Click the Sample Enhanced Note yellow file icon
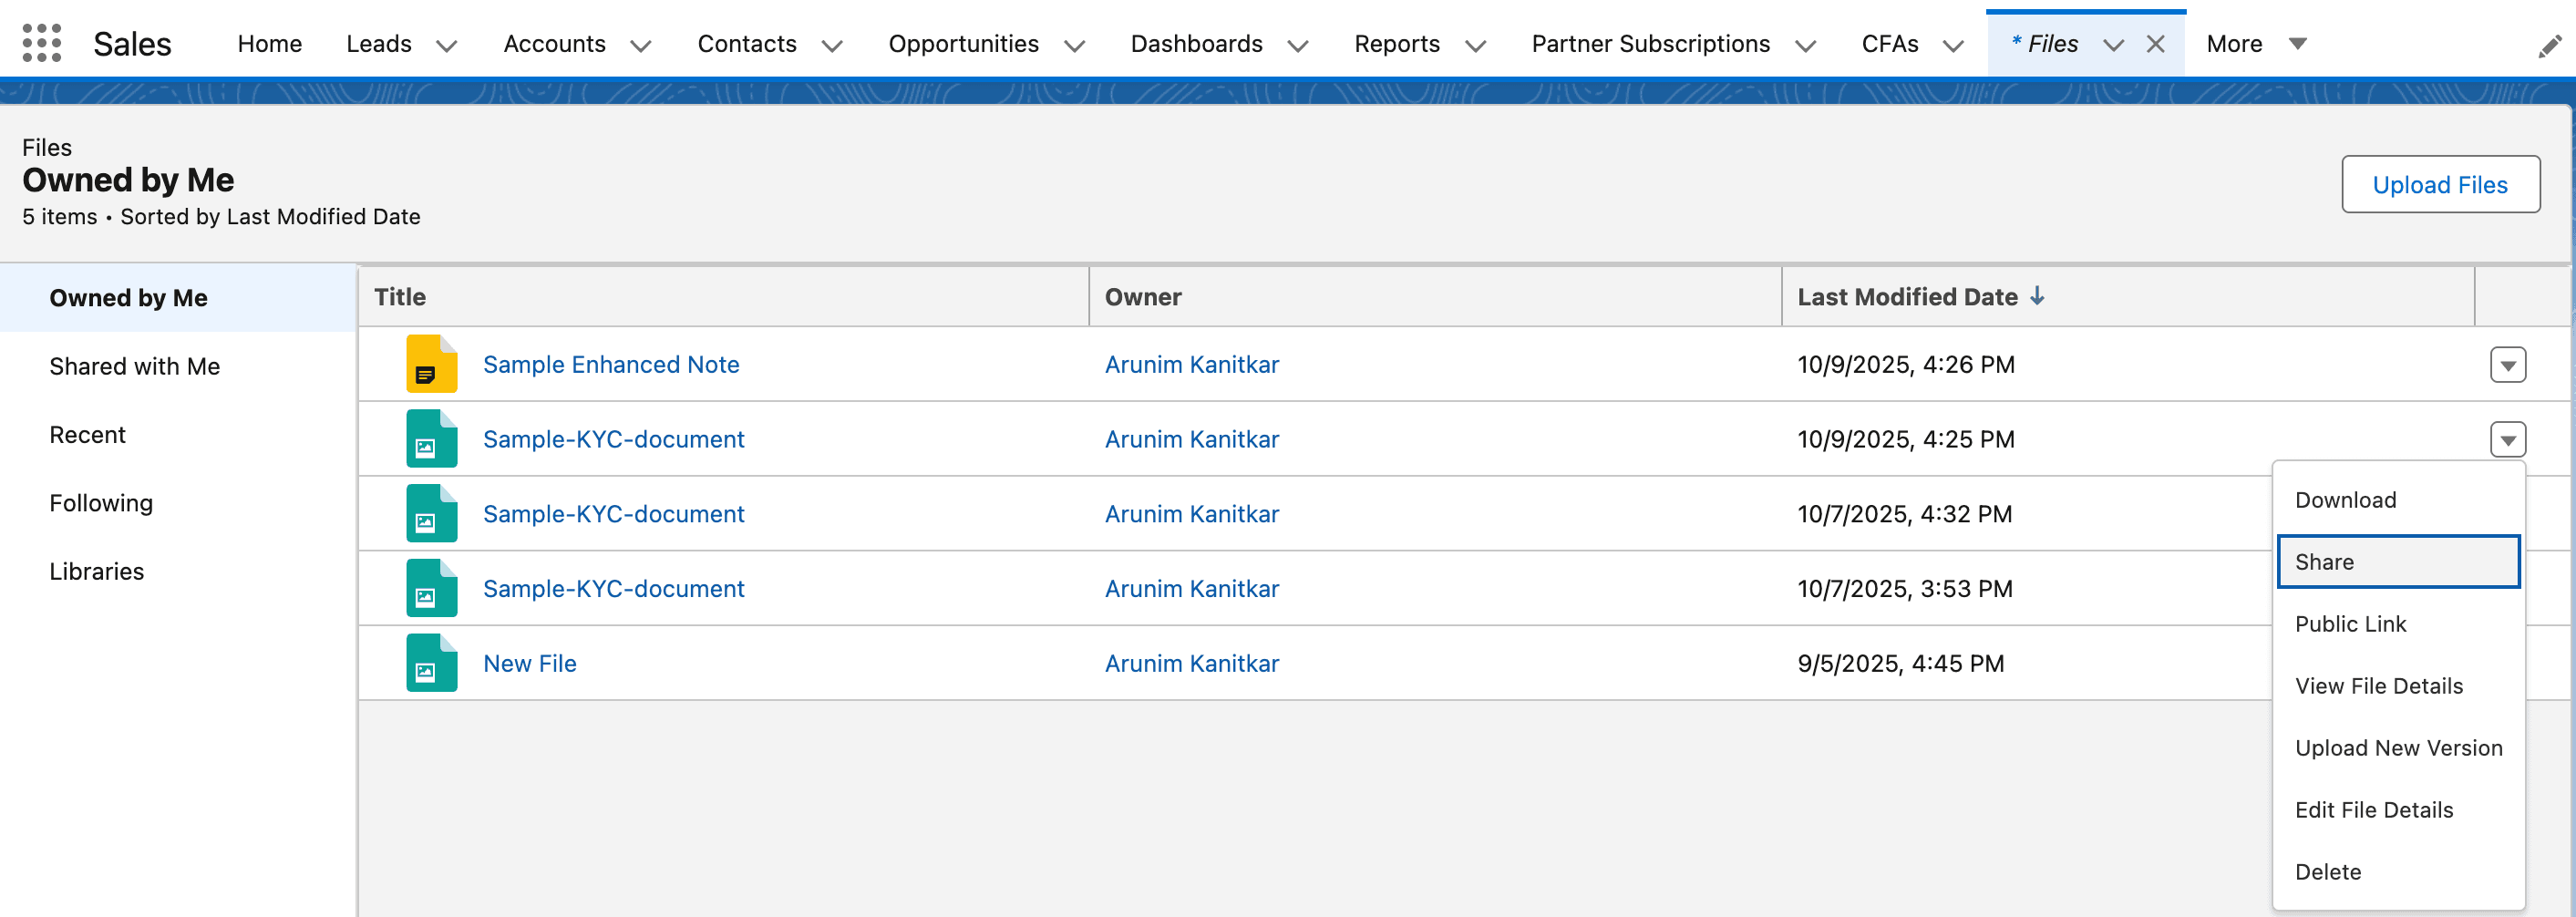 431,364
